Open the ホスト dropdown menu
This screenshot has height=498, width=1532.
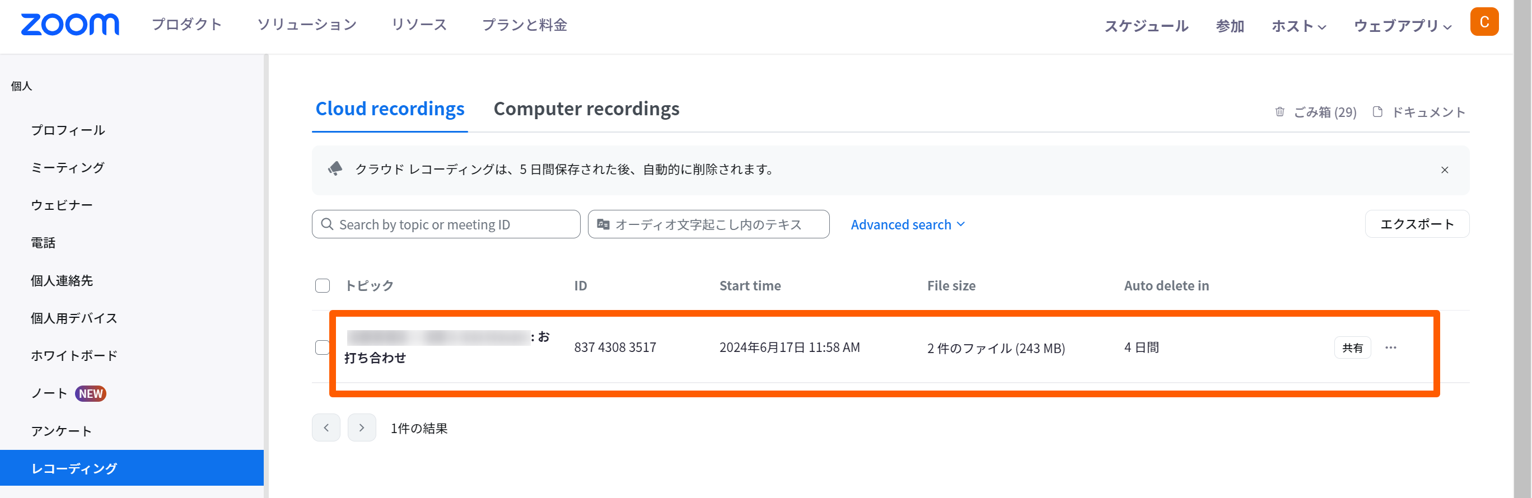click(1299, 26)
